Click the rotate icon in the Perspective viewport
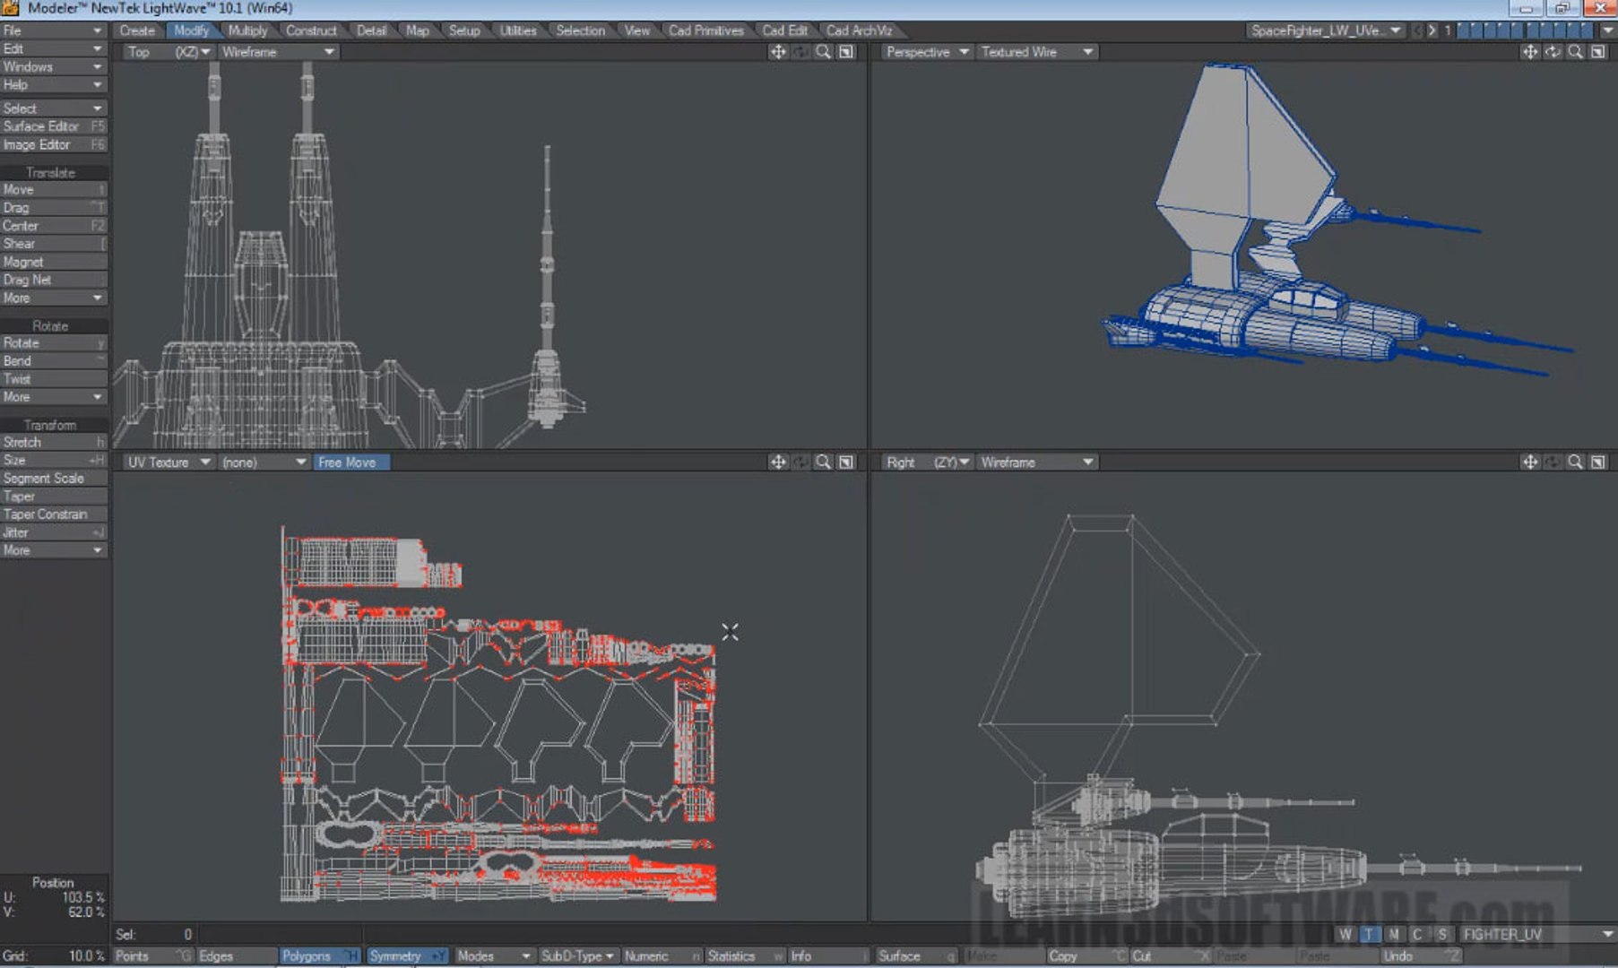This screenshot has width=1618, height=968. (x=1553, y=52)
